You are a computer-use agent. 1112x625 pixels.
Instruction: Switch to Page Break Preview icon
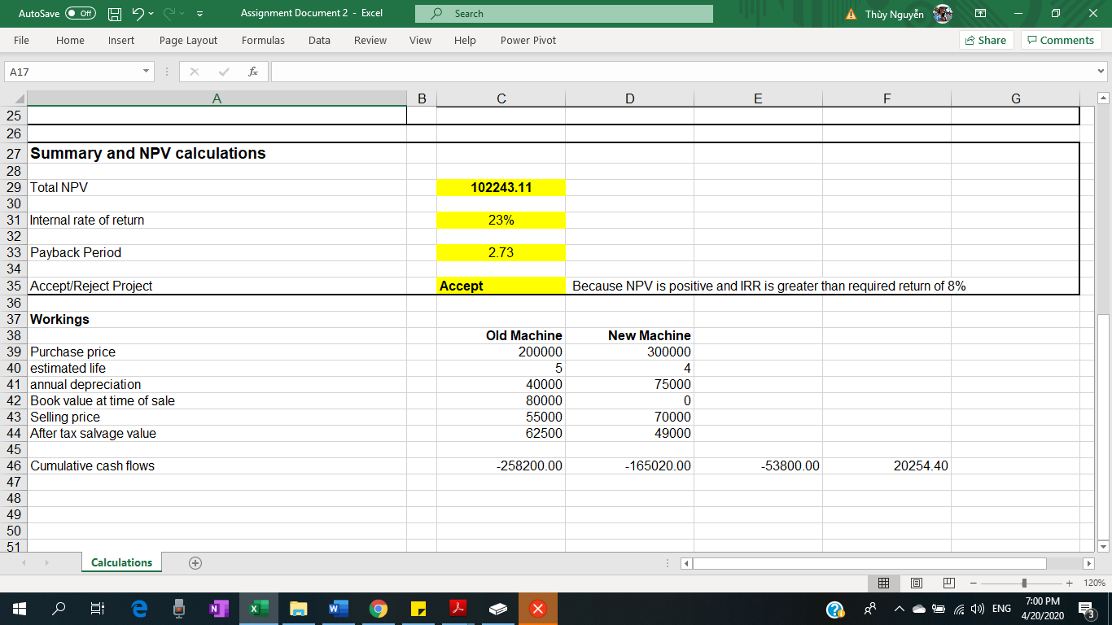pos(948,583)
